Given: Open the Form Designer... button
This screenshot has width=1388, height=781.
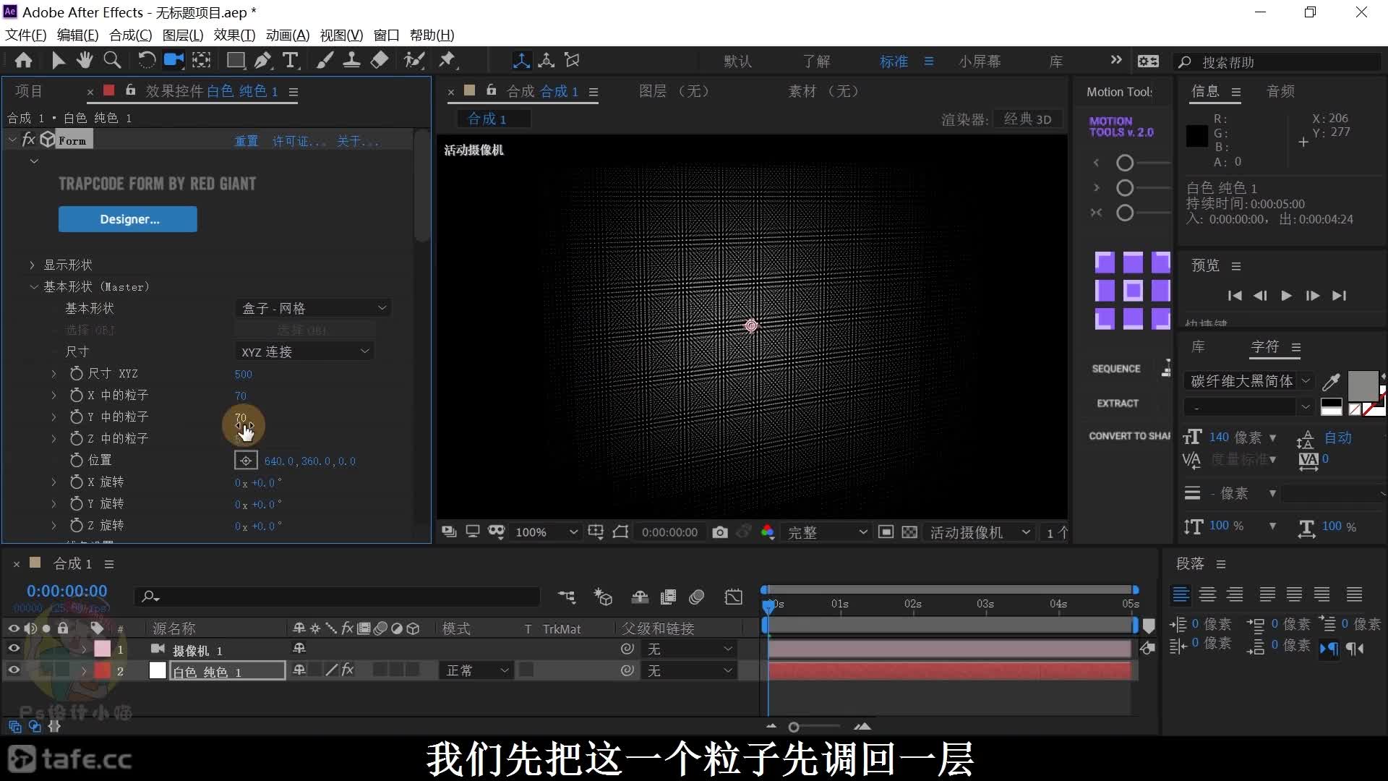Looking at the screenshot, I should point(128,219).
